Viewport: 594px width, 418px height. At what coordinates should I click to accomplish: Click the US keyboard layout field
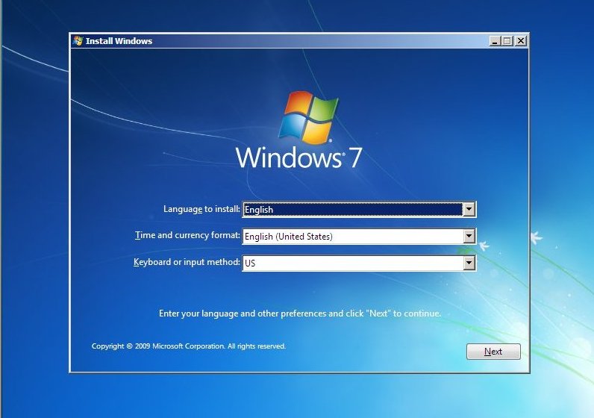coord(352,263)
